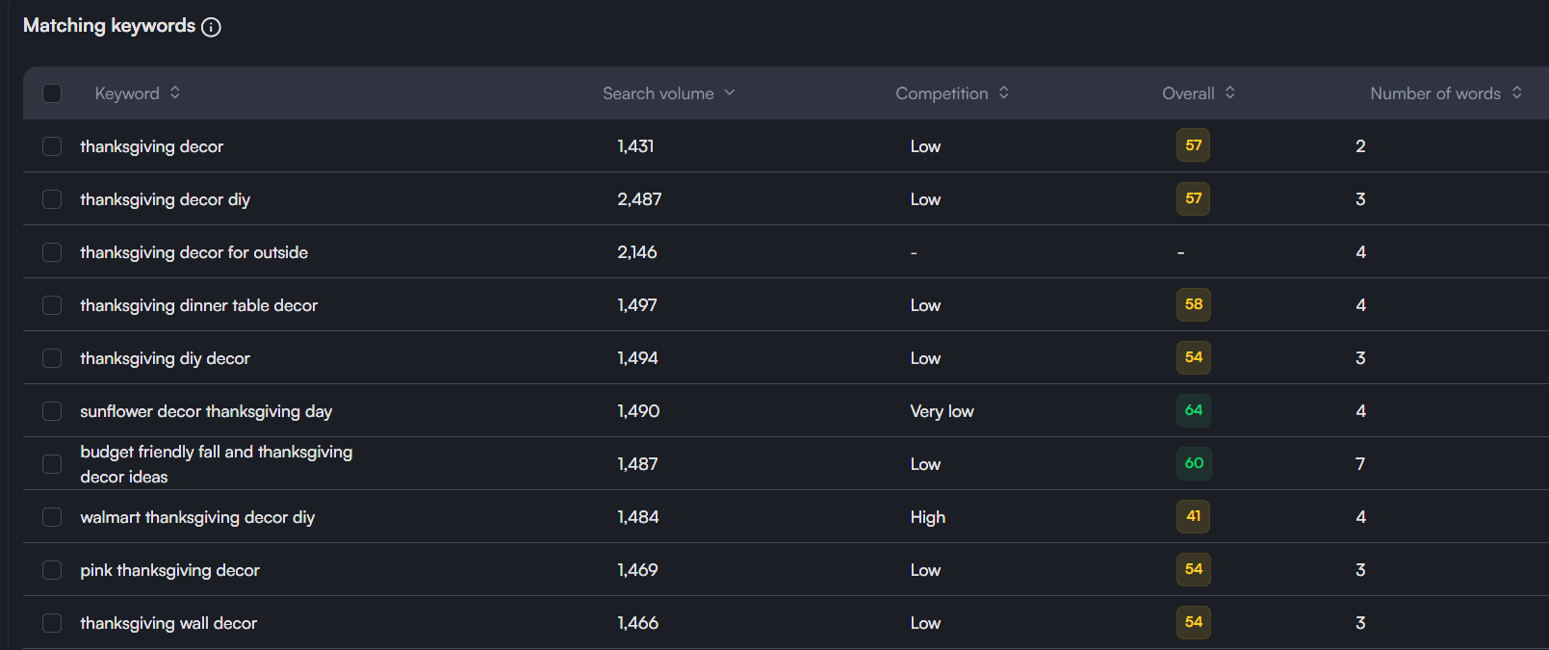Viewport: 1549px width, 650px height.
Task: Click search volume value 1,494
Action: [637, 358]
